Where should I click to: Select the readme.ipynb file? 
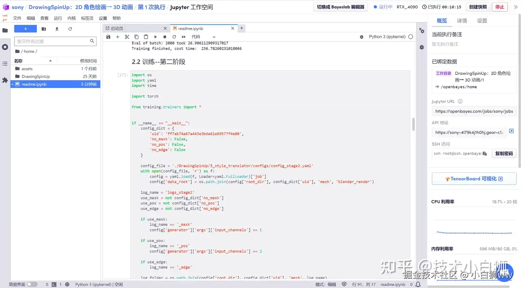pyautogui.click(x=55, y=84)
